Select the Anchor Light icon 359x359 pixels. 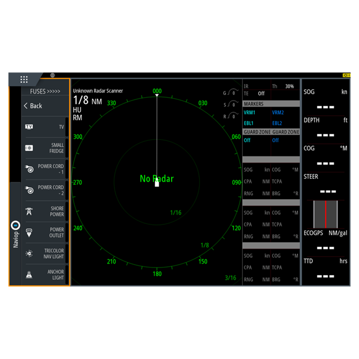point(29,275)
